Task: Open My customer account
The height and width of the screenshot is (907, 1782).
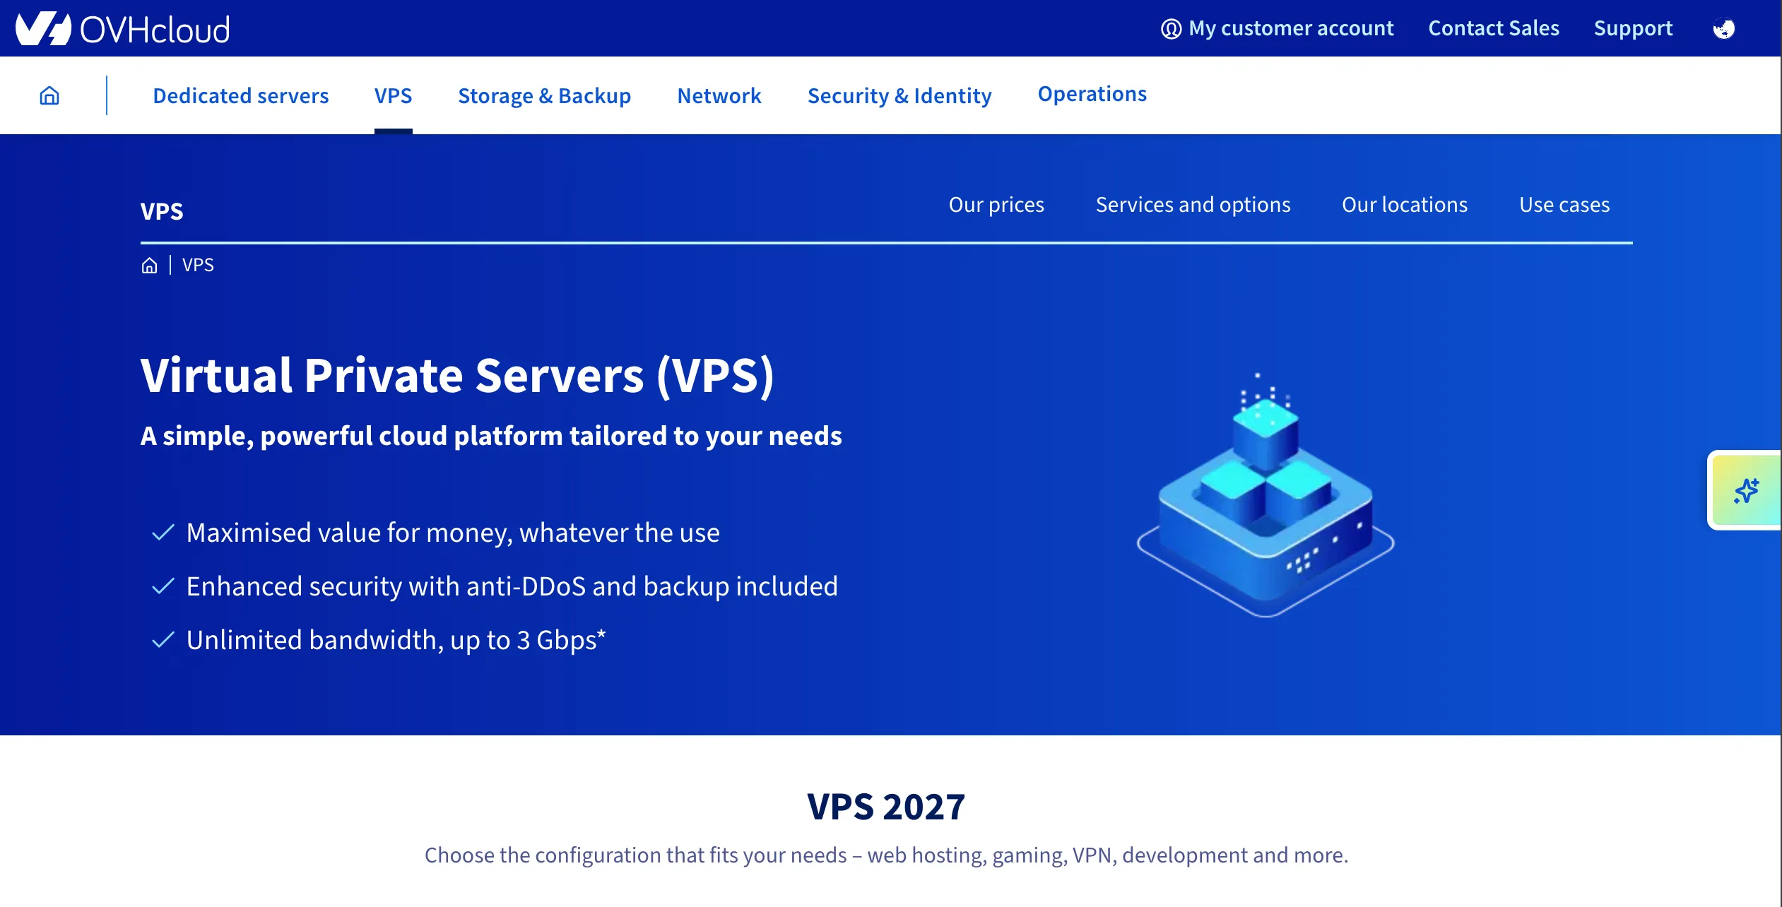Action: coord(1291,28)
